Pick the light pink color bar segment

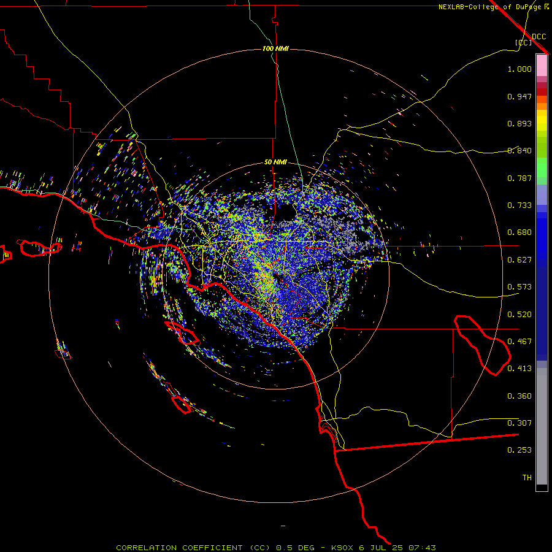[542, 66]
